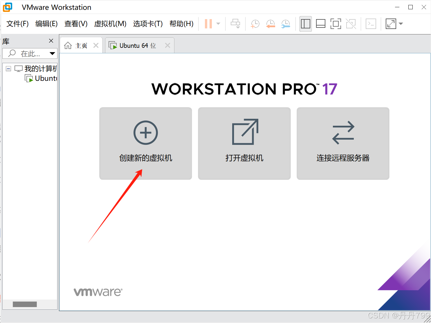Click the pause virtual machine toolbar icon

tap(208, 24)
